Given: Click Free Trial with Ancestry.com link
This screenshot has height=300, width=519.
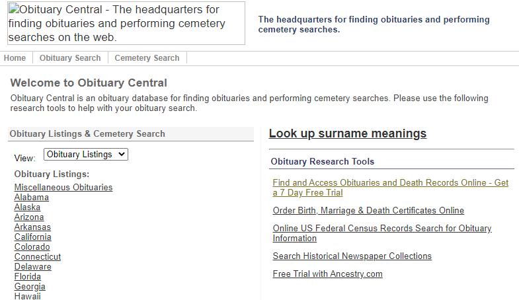Looking at the screenshot, I should 327,274.
